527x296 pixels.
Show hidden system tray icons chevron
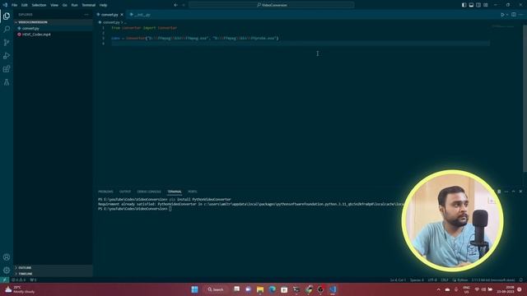(x=438, y=289)
